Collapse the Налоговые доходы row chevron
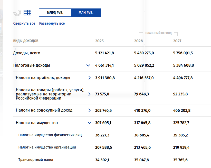211x168 pixels. (88, 65)
